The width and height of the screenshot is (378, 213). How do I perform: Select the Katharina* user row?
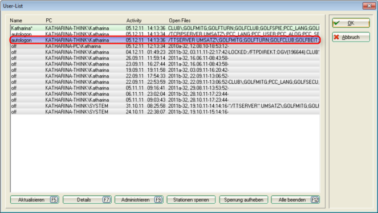click(165, 28)
